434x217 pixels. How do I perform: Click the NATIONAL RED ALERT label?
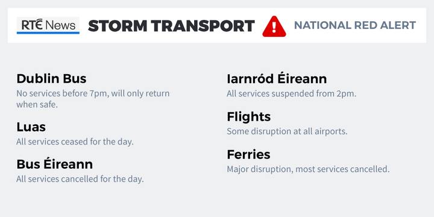[355, 25]
